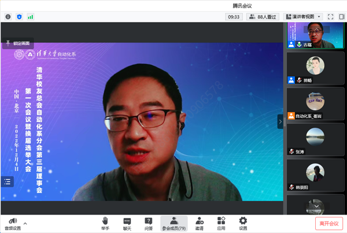This screenshot has width=347, height=233.
Task: Select the 韩景阳 participant tile
Action: [x=315, y=175]
